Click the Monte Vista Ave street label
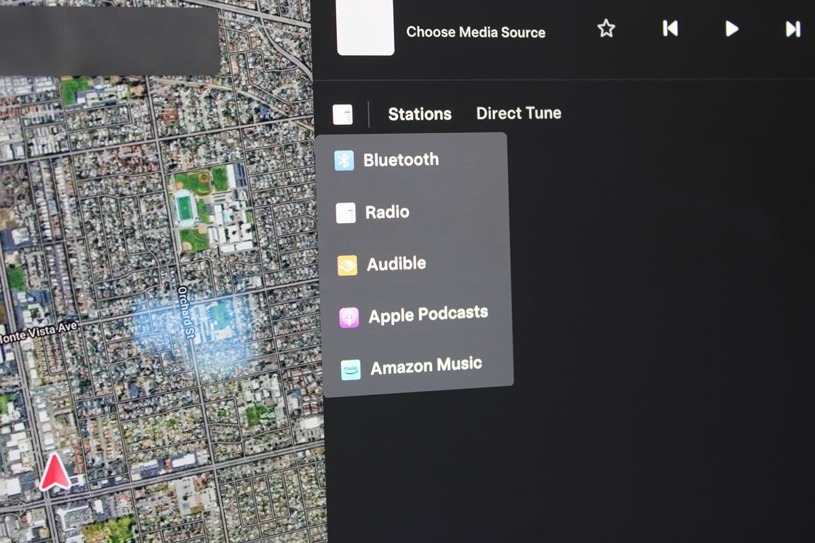This screenshot has height=543, width=815. click(x=39, y=331)
